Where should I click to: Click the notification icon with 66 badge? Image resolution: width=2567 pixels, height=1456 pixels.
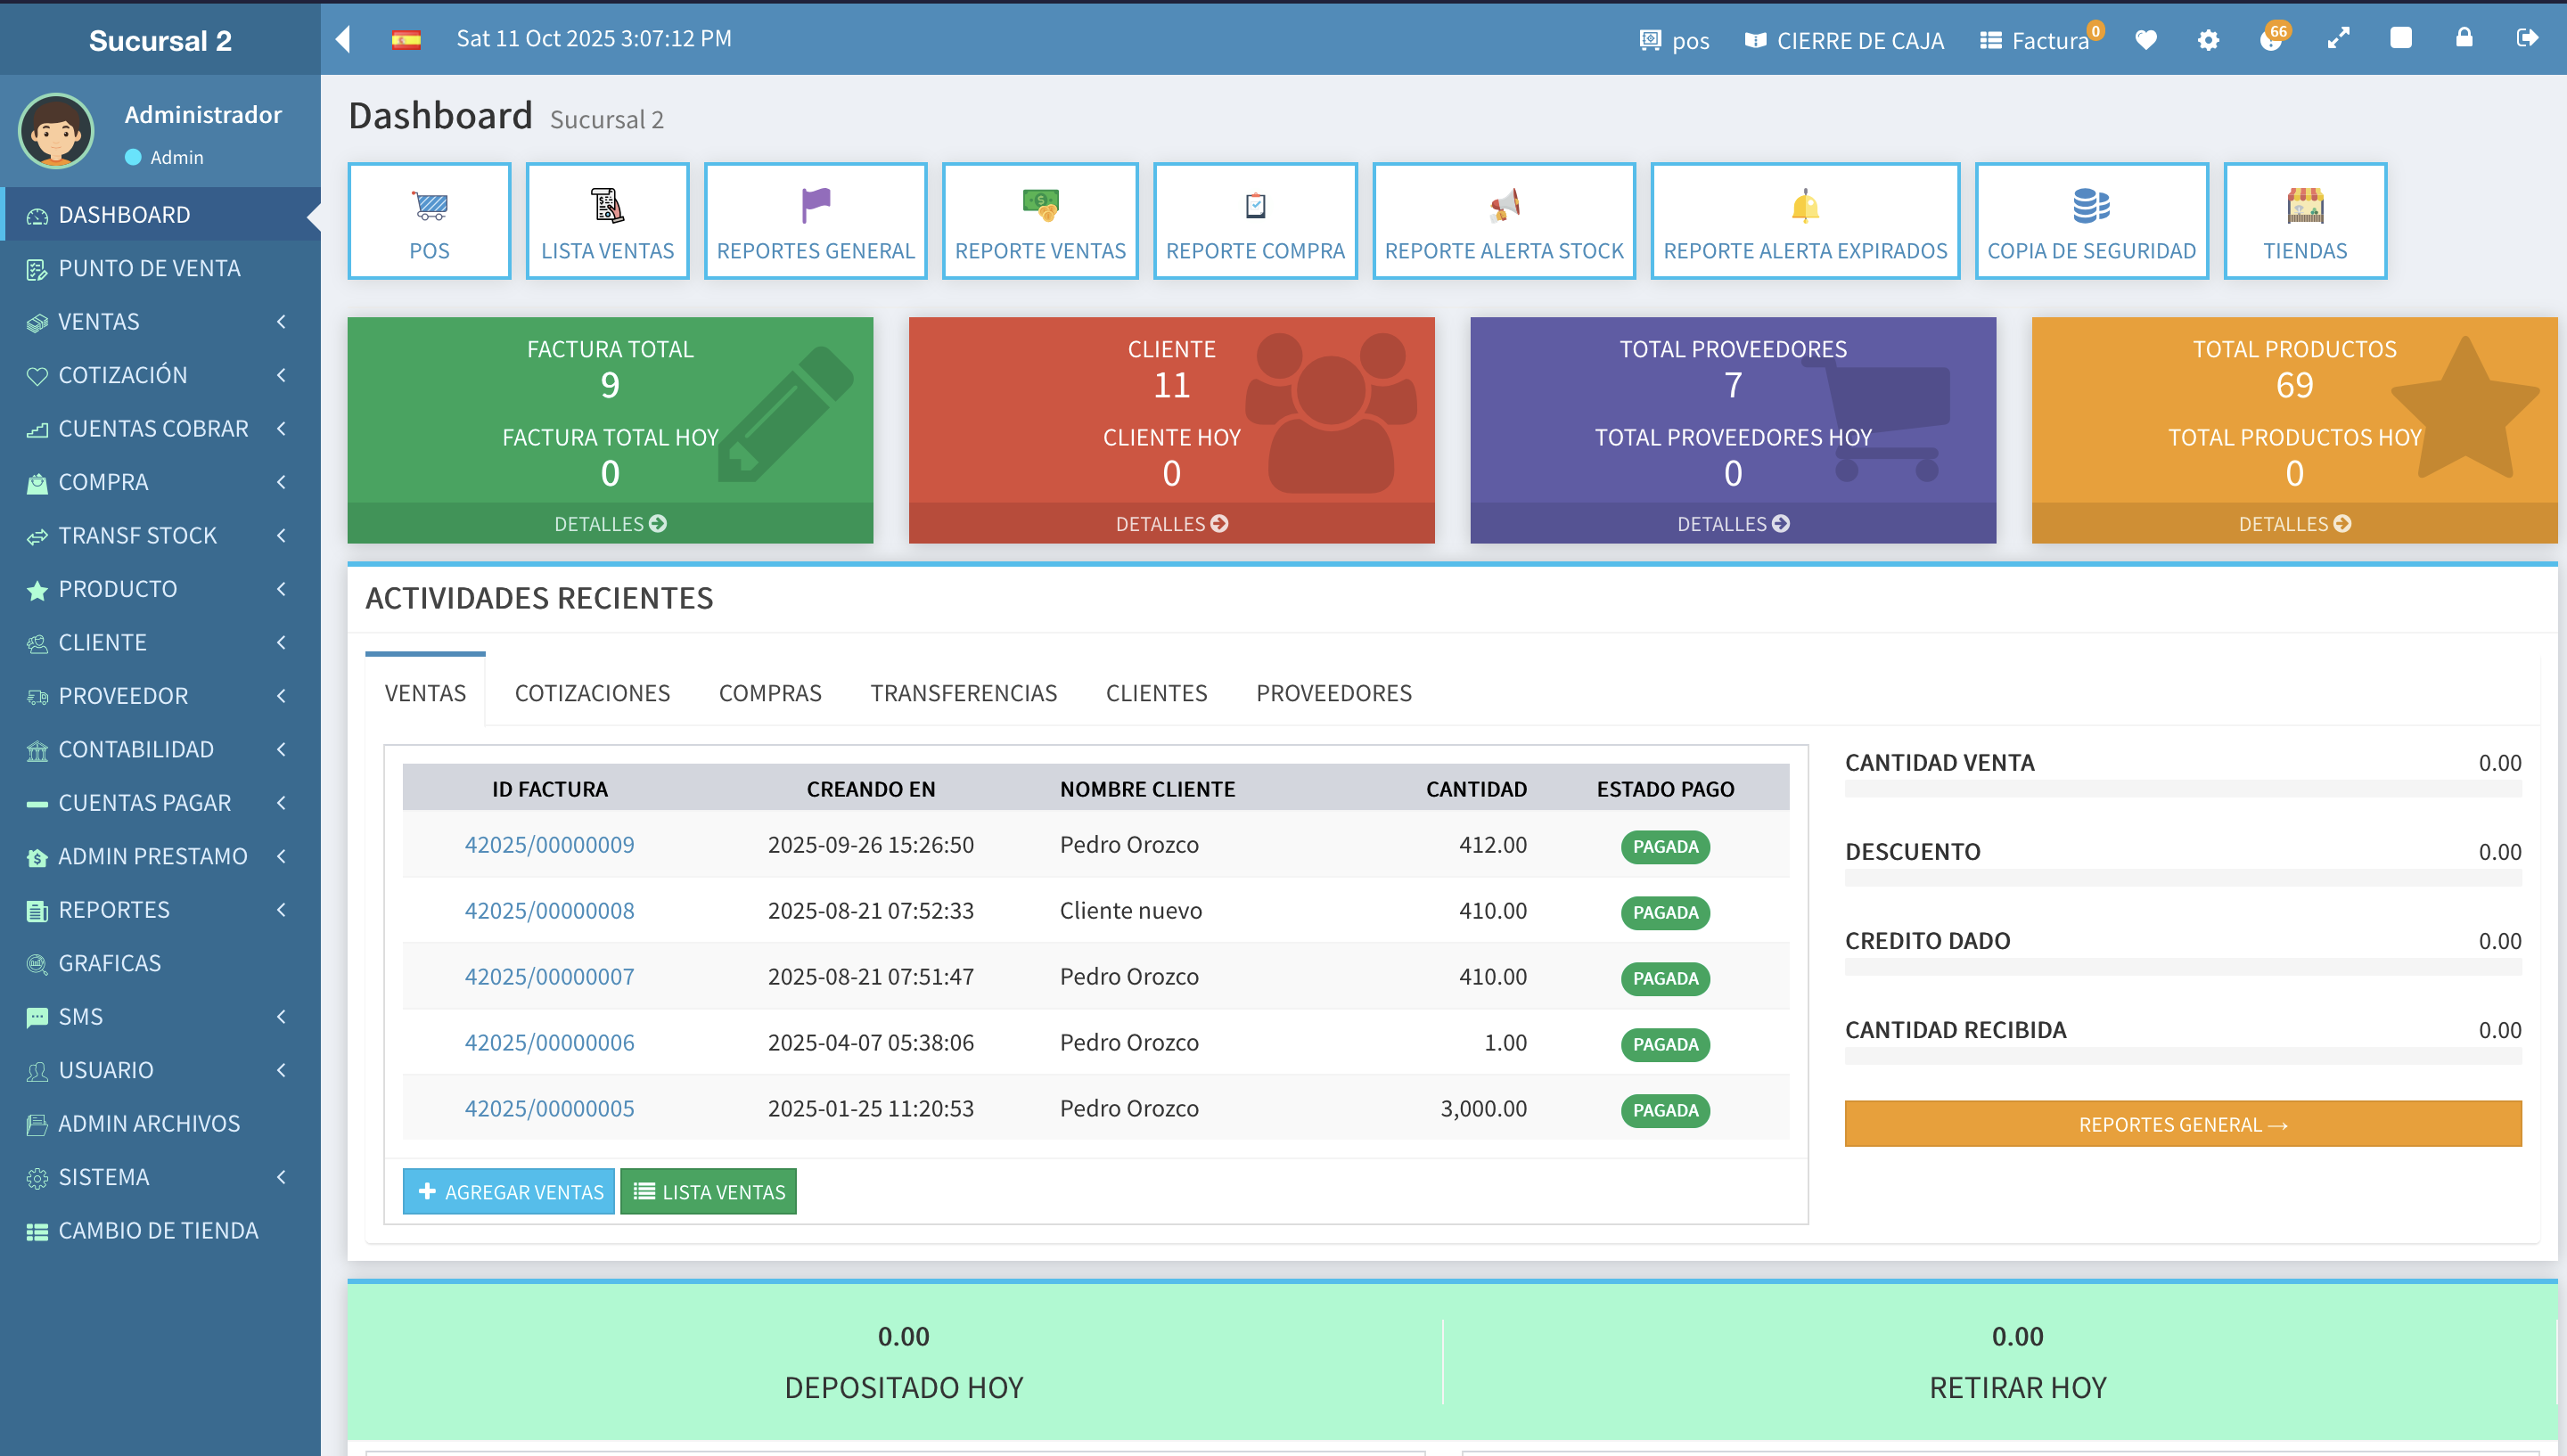pos(2270,40)
